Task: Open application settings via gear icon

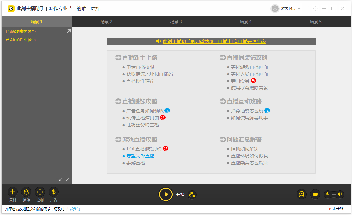Action: tap(315, 9)
